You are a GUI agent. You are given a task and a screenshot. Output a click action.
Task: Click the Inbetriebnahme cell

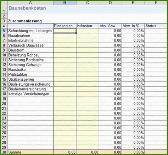pyautogui.click(x=30, y=41)
